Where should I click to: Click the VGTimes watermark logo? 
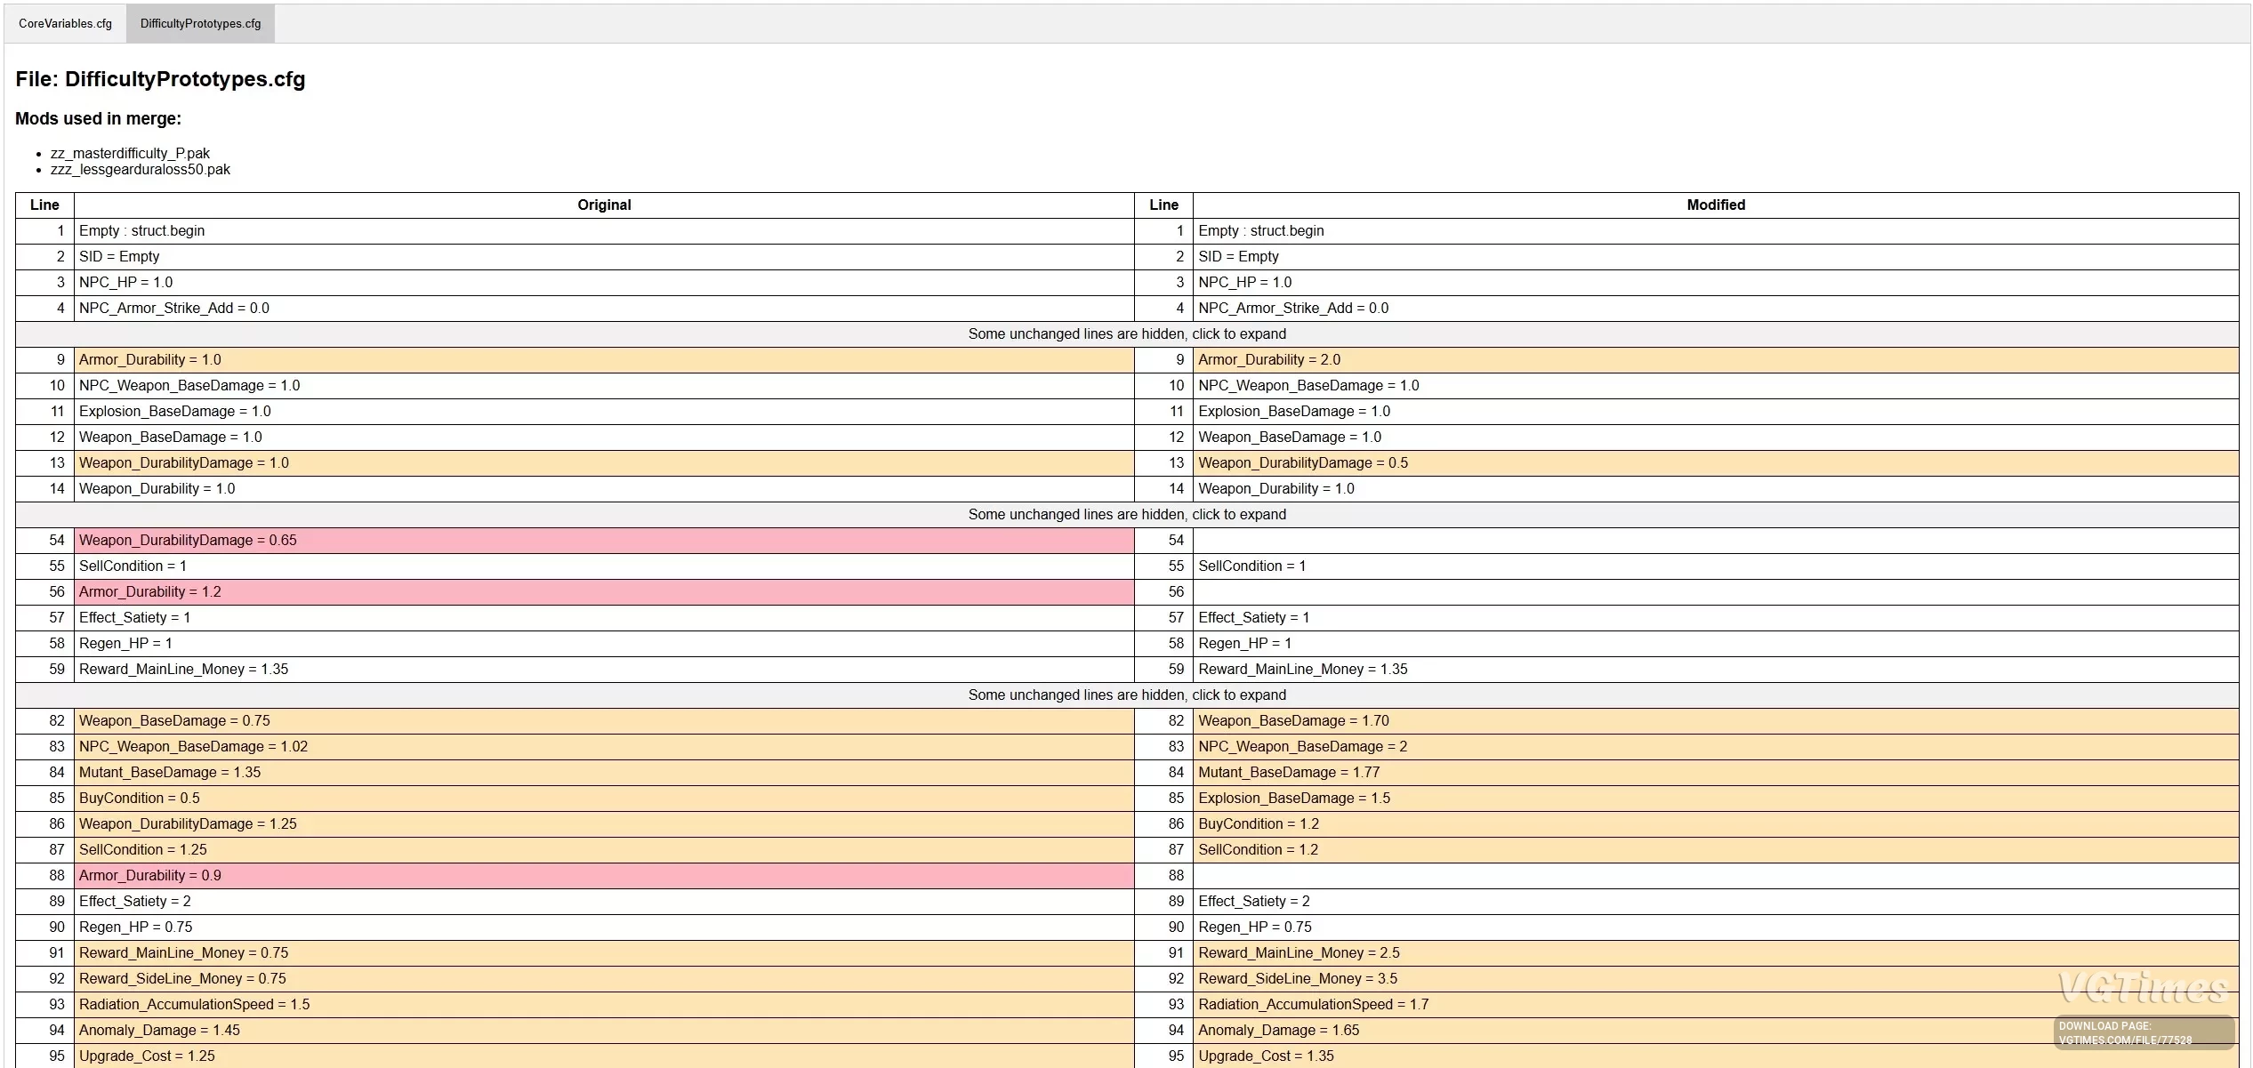point(2142,988)
